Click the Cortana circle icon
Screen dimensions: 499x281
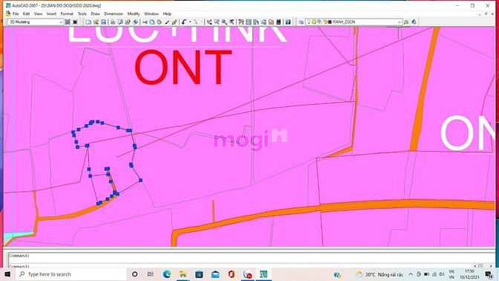pyautogui.click(x=134, y=274)
